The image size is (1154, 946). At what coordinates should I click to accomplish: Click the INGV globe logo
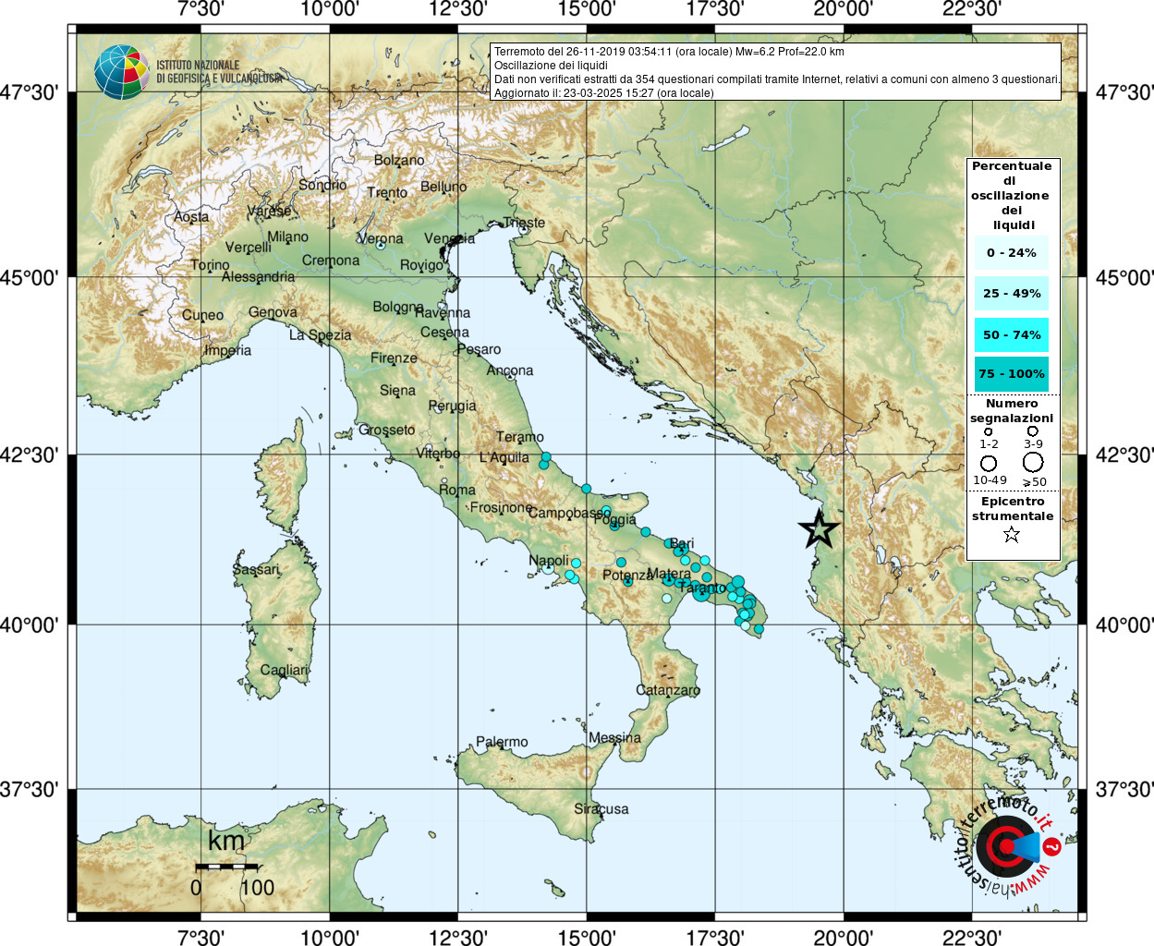pyautogui.click(x=121, y=72)
